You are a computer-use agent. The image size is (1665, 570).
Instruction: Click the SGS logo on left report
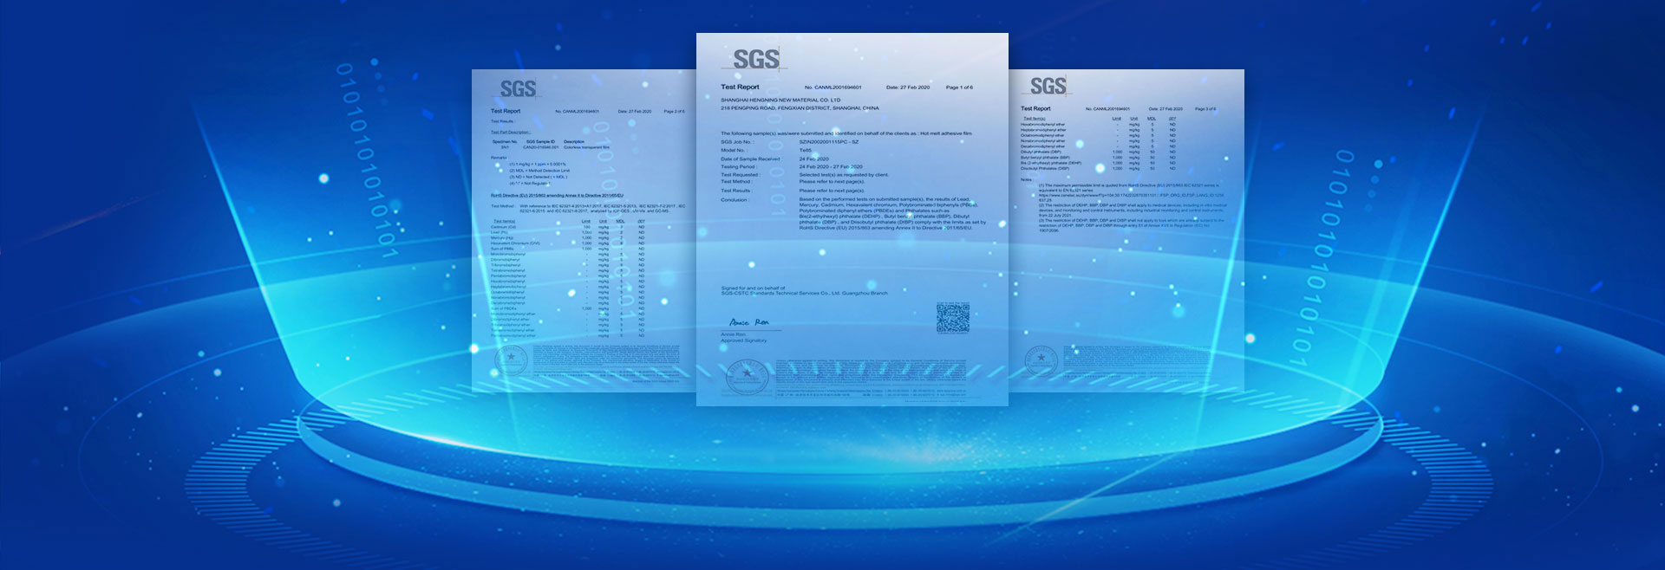click(518, 89)
